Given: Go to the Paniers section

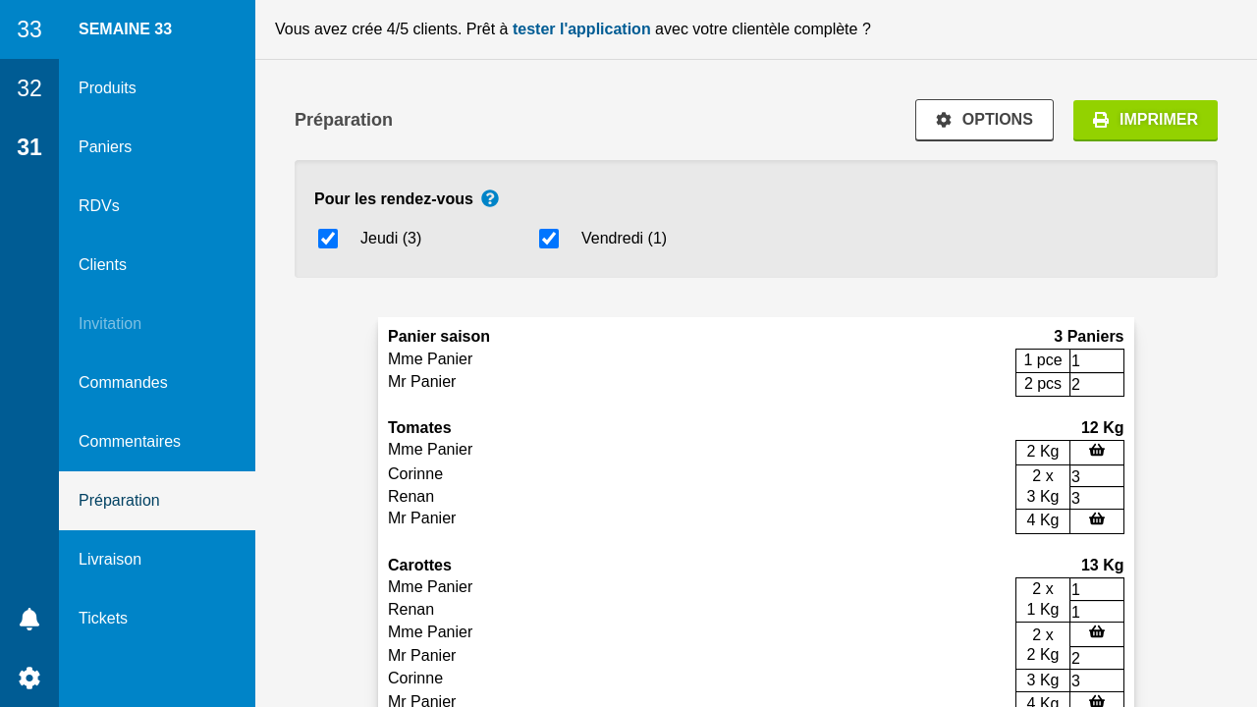Looking at the screenshot, I should tap(105, 147).
